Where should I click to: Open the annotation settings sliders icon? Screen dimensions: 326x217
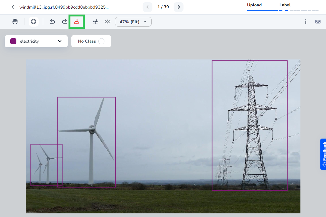(95, 21)
